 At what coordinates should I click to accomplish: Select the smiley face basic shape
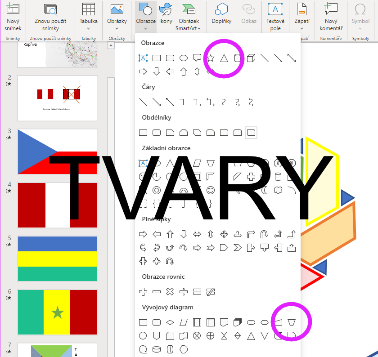click(210, 190)
